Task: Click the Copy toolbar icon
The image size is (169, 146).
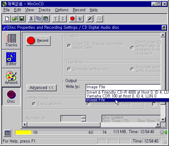Action: [38, 19]
